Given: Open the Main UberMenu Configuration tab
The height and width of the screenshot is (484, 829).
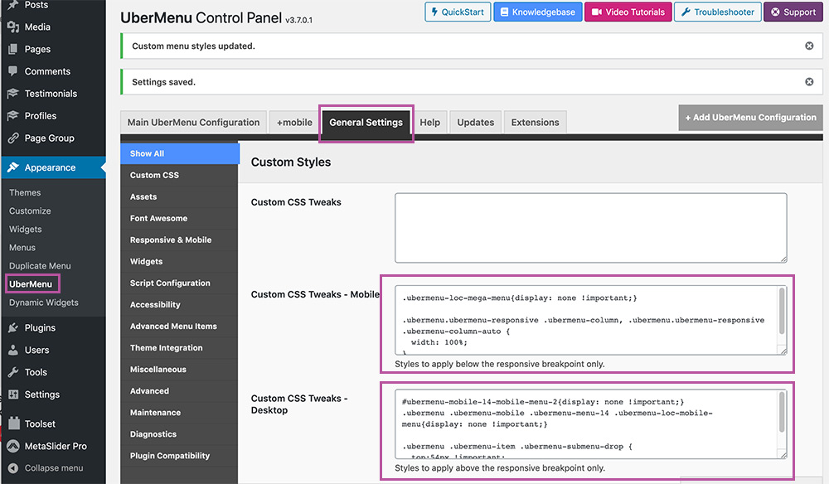Looking at the screenshot, I should (193, 122).
